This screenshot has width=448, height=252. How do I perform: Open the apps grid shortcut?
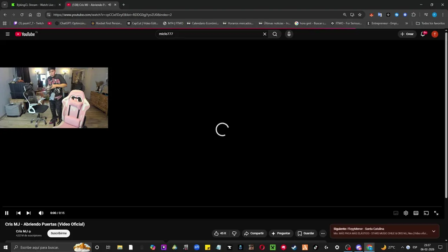point(5,23)
